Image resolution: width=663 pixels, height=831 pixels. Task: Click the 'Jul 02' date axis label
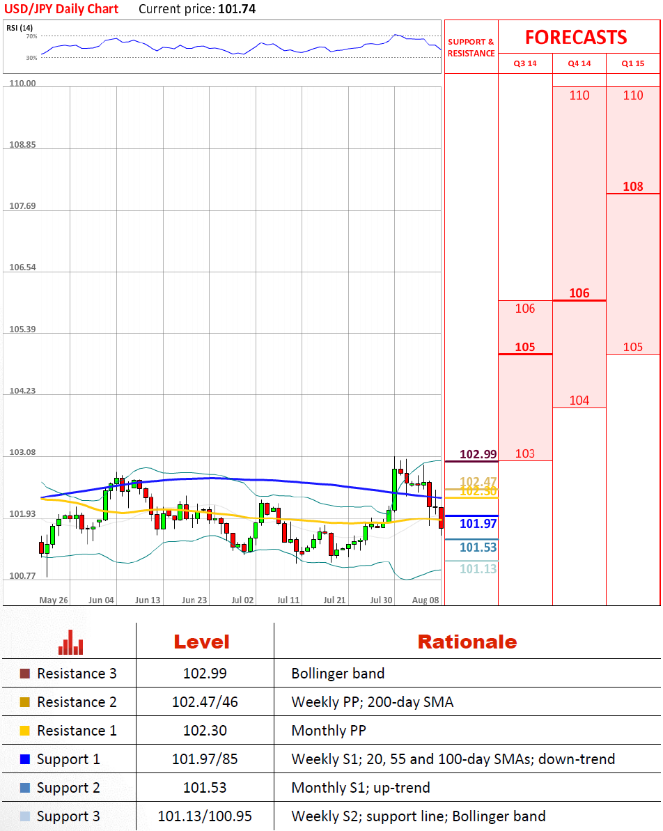[242, 600]
